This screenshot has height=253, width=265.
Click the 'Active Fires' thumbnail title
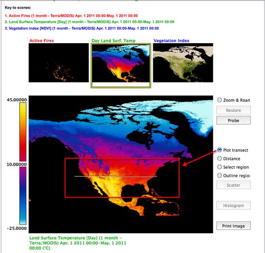tap(41, 41)
